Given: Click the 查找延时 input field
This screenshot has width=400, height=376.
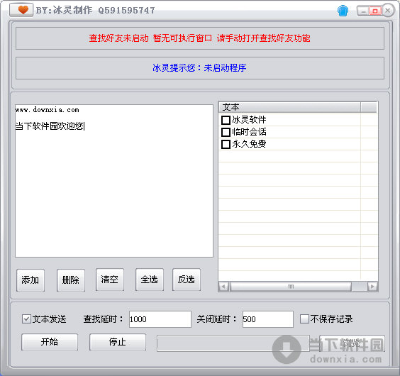Looking at the screenshot, I should pos(160,319).
